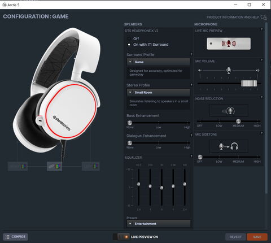Open the Stereo Profile Small Room dropdown
This screenshot has height=243, width=271.
(158, 93)
